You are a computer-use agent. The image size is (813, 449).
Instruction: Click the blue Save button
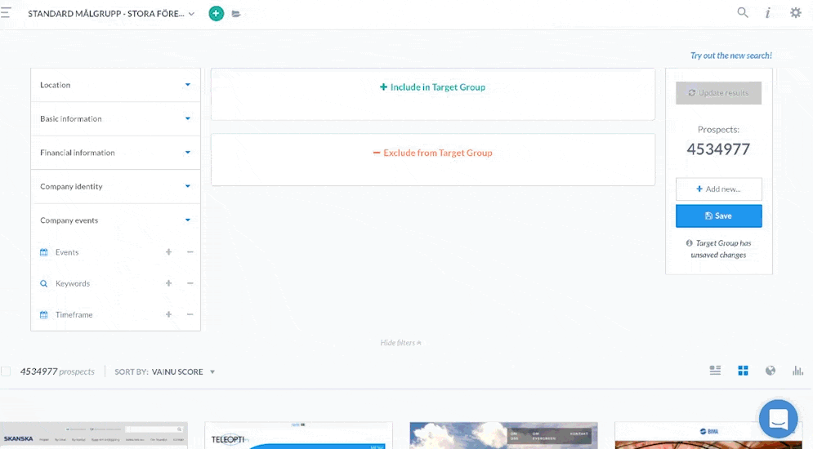click(718, 216)
